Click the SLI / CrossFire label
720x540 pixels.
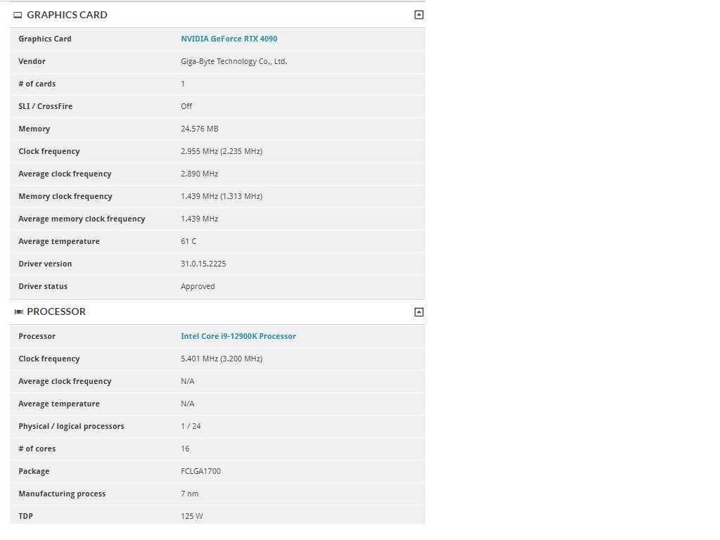(x=46, y=107)
